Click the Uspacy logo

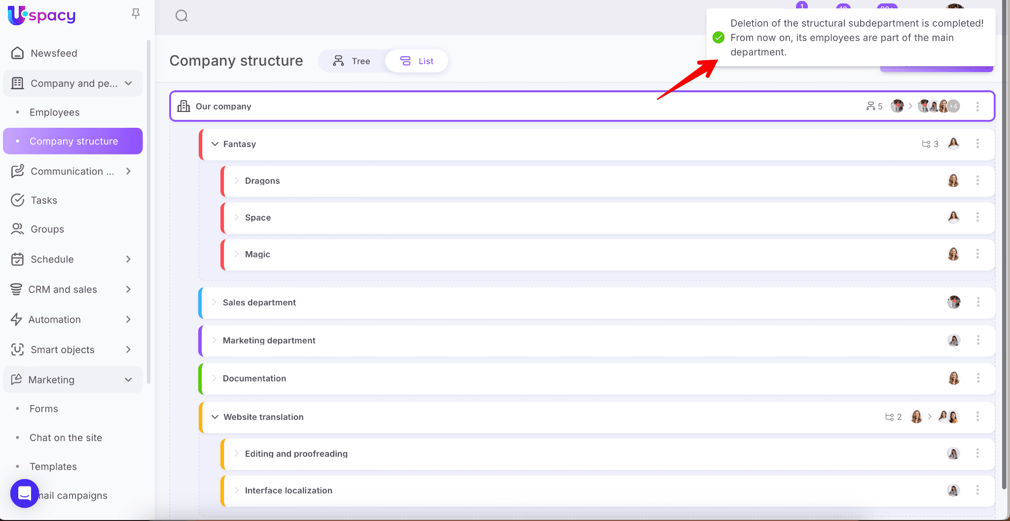[x=42, y=15]
